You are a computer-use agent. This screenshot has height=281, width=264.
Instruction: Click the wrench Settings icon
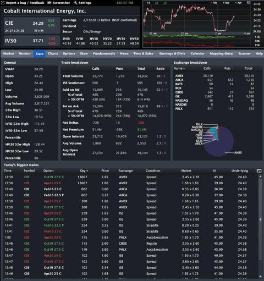75,3
